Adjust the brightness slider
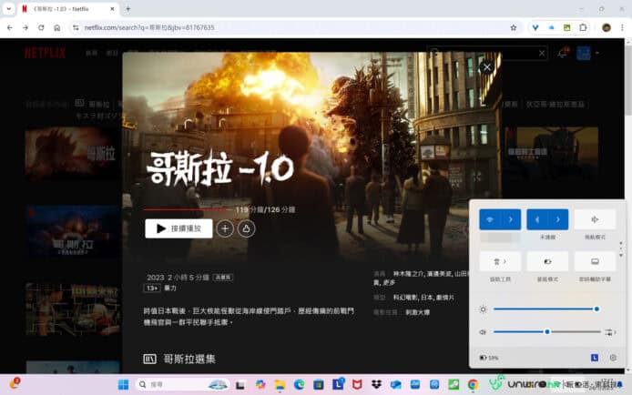 [545, 309]
